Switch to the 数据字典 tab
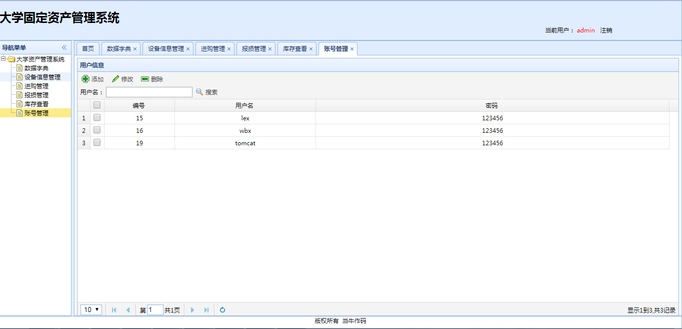The height and width of the screenshot is (329, 682). (118, 49)
